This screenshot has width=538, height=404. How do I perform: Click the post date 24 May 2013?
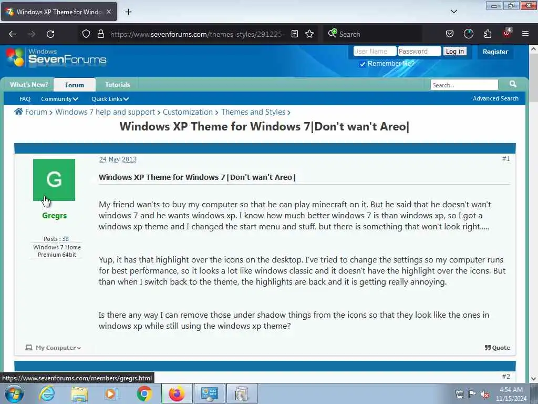click(x=118, y=159)
